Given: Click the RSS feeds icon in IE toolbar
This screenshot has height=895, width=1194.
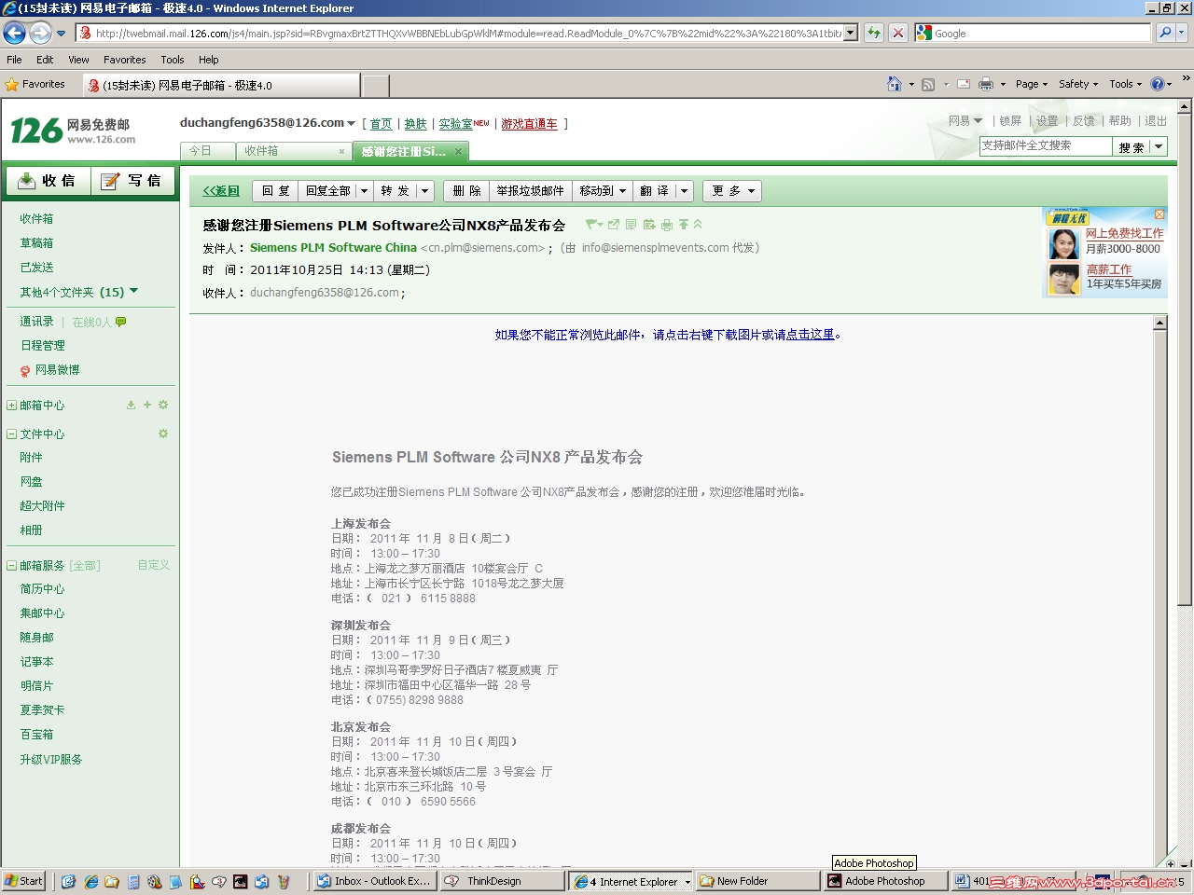Looking at the screenshot, I should pyautogui.click(x=928, y=84).
